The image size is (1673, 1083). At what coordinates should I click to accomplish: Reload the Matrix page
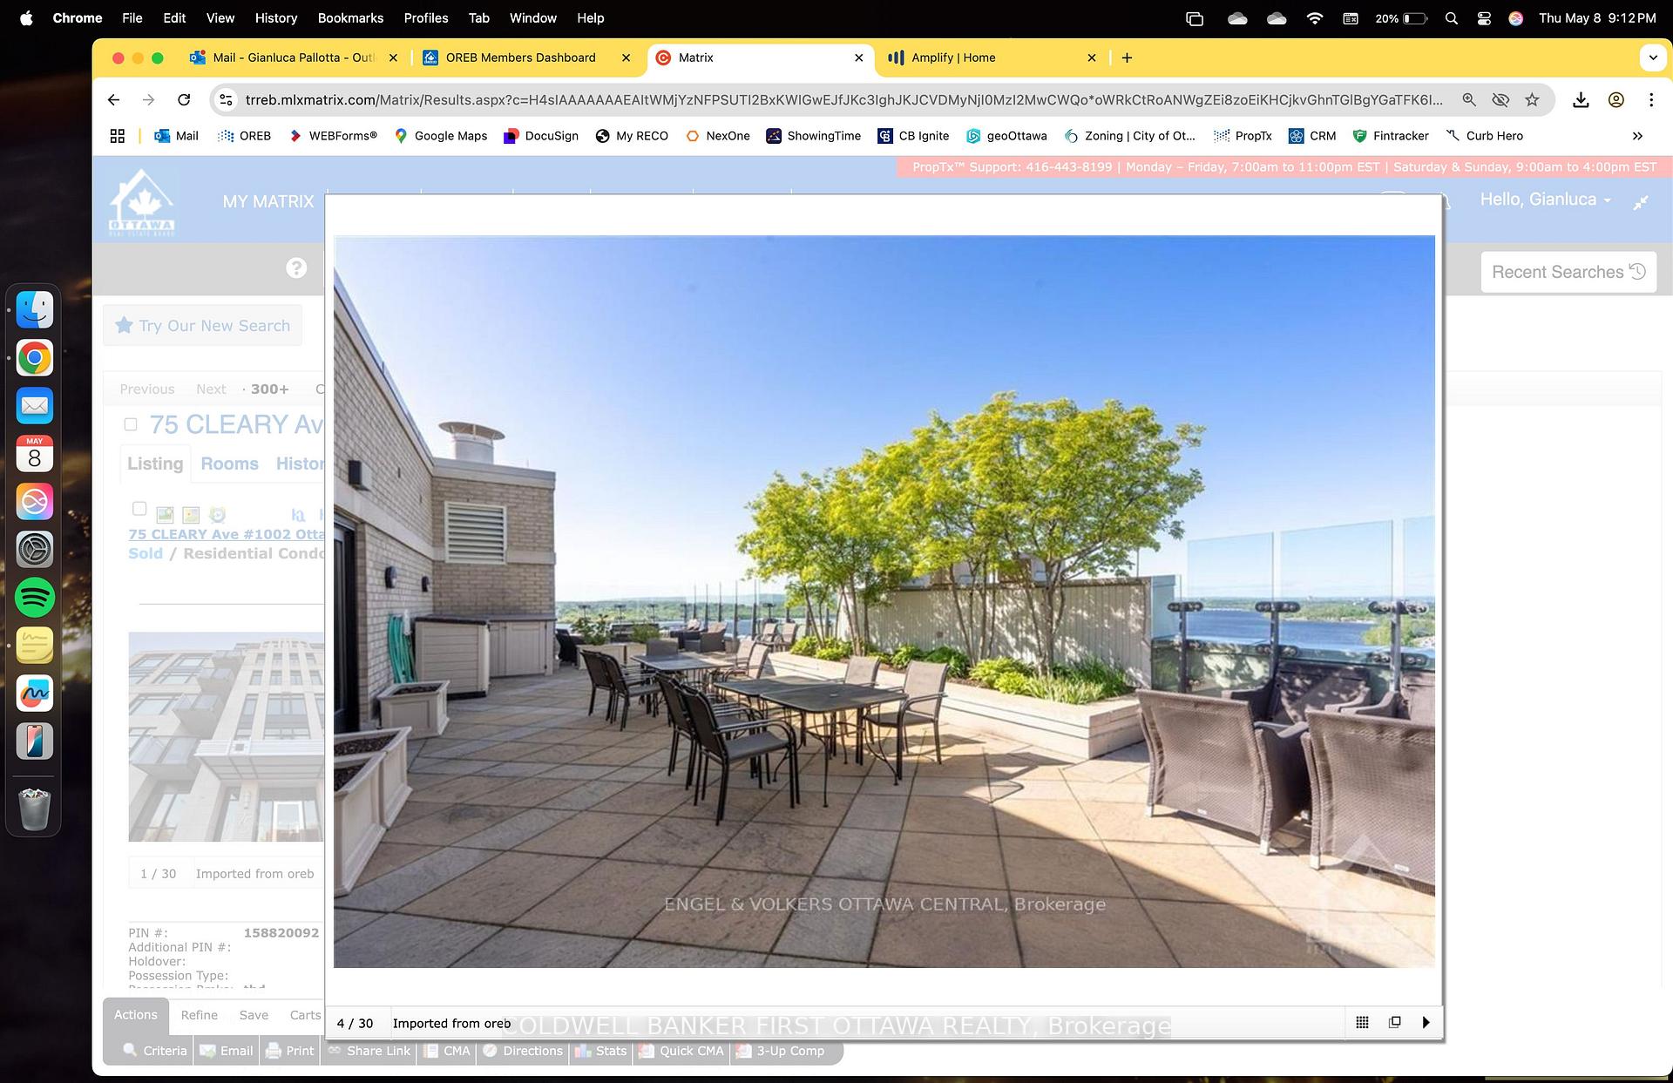(184, 100)
